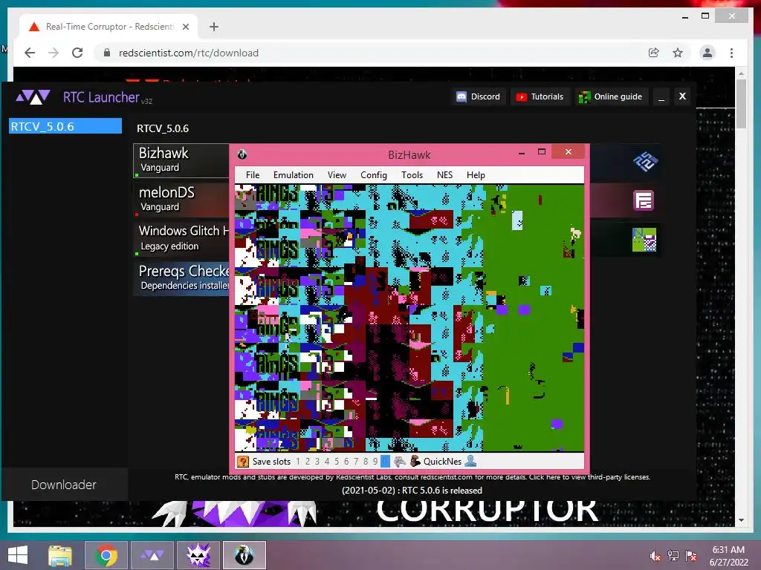Screen dimensions: 761x570
Task: Select save slot 1 in BizHawk
Action: [x=298, y=462]
